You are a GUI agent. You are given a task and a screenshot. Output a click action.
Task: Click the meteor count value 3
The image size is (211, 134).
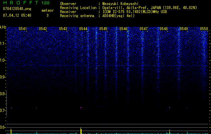pos(47,15)
